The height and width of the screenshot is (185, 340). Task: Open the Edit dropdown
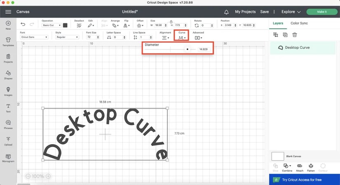click(91, 26)
